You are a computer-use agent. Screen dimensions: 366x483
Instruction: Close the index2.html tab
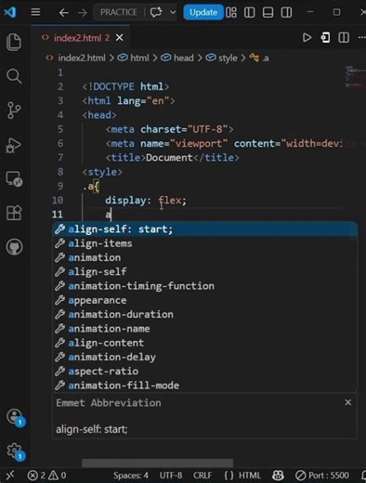pyautogui.click(x=119, y=38)
